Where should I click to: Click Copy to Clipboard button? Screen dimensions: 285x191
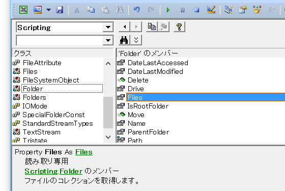tap(152, 27)
